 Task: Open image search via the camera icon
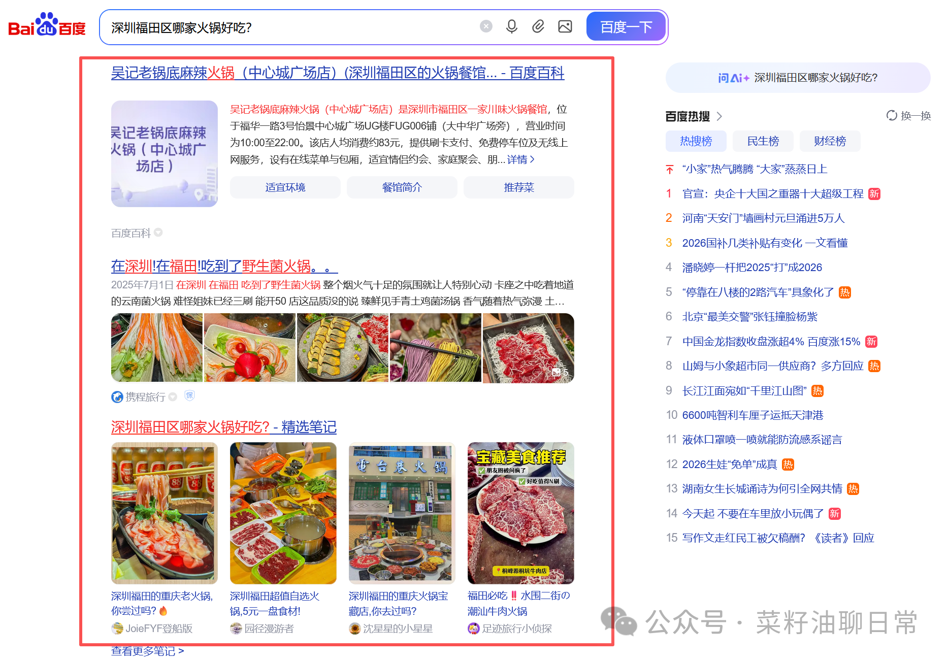coord(565,26)
